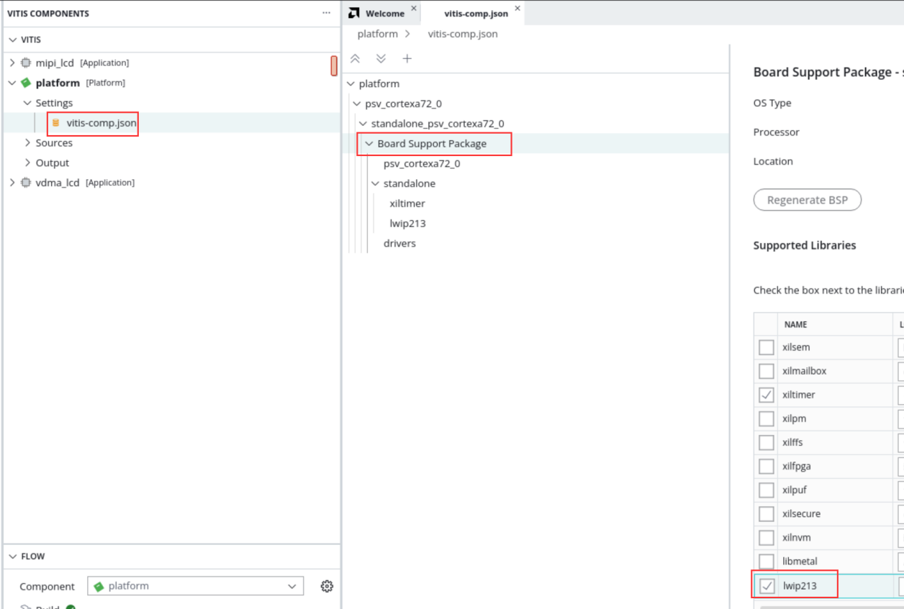904x609 pixels.
Task: Collapse the FLOW section chevron
Action: click(x=12, y=557)
